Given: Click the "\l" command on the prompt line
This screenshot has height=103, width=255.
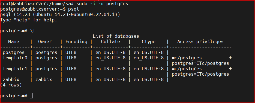Looking at the screenshot, I should tap(33, 31).
